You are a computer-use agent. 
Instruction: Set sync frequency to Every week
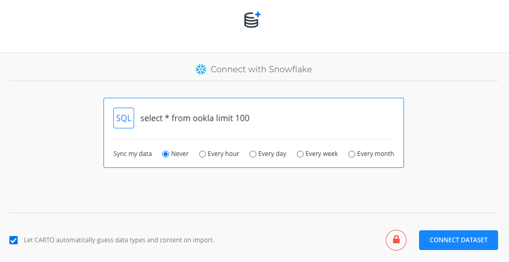click(x=300, y=154)
